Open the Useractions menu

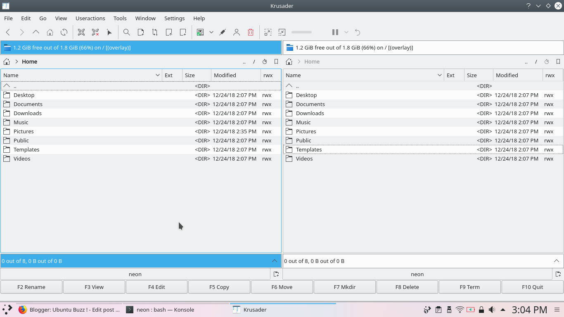(90, 18)
